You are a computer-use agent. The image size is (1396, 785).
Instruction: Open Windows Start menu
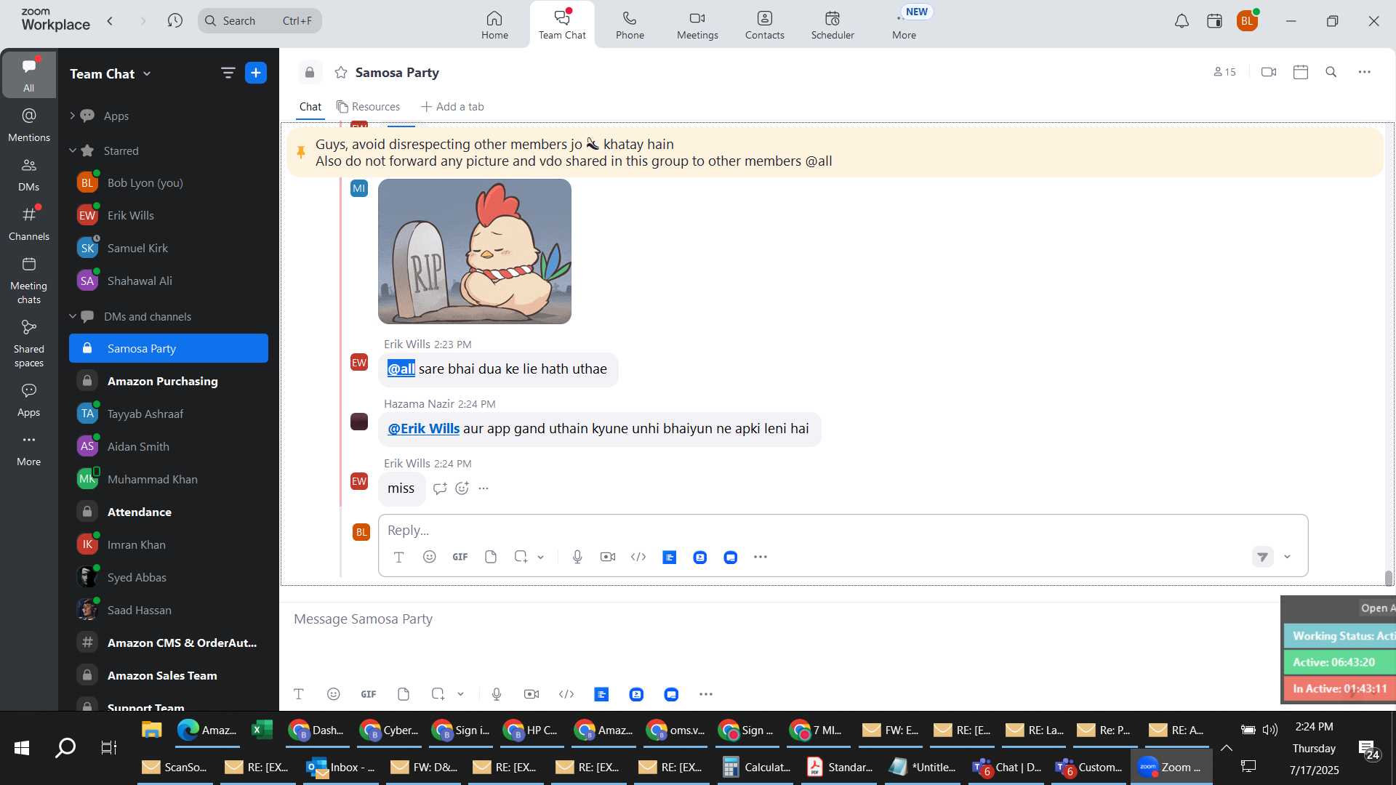coord(22,748)
